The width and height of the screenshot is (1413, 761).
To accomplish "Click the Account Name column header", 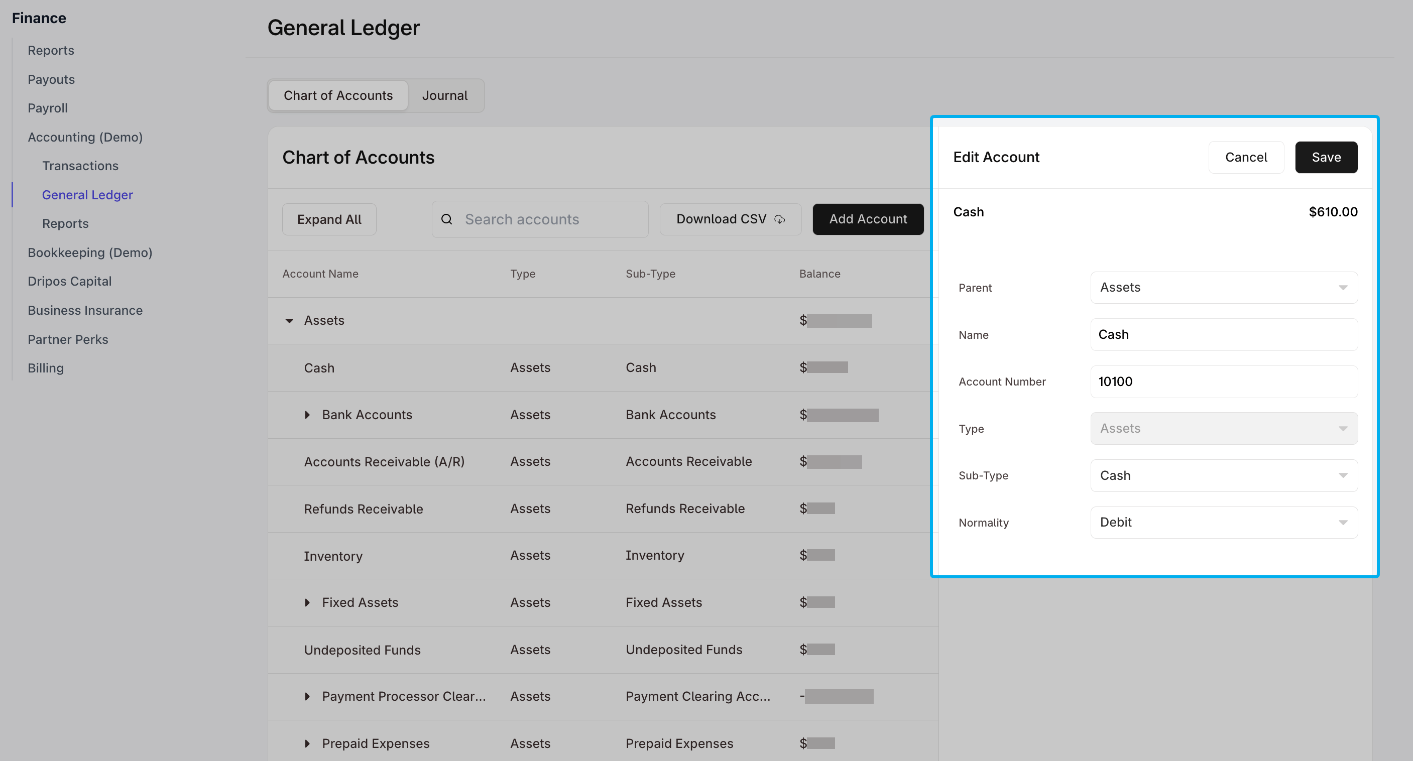I will (x=320, y=274).
